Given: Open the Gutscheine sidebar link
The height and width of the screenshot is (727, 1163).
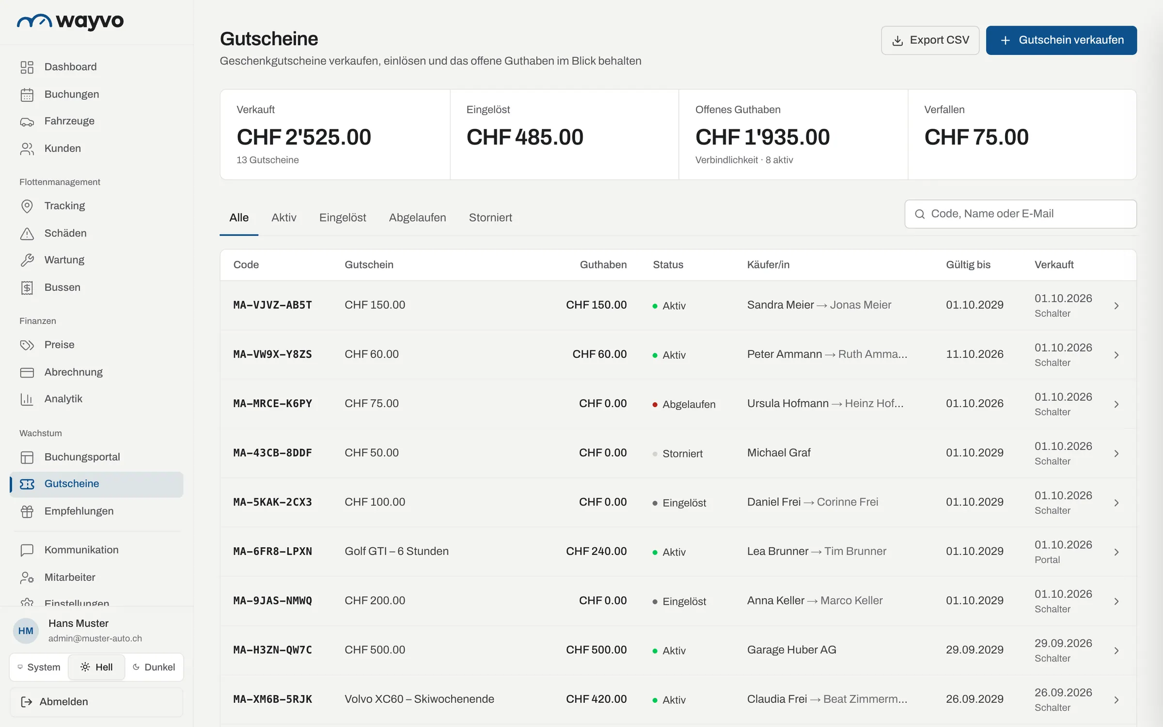Looking at the screenshot, I should 96,484.
